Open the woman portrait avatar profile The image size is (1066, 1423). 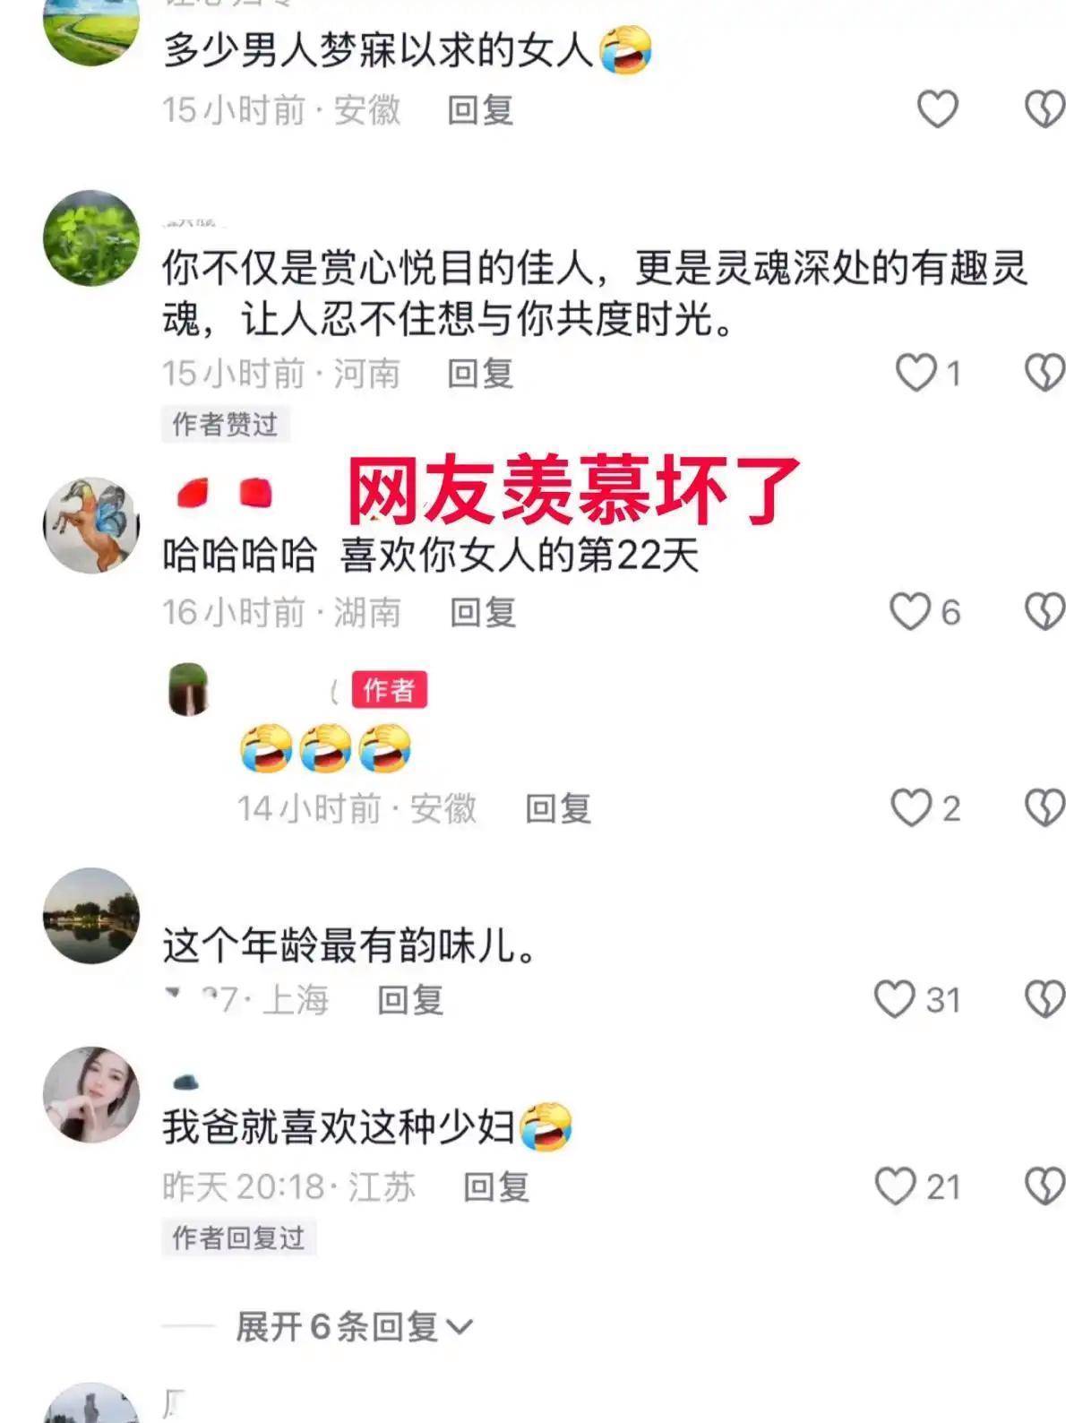click(x=91, y=1094)
